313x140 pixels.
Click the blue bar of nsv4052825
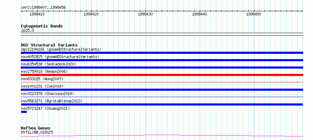[162, 60]
